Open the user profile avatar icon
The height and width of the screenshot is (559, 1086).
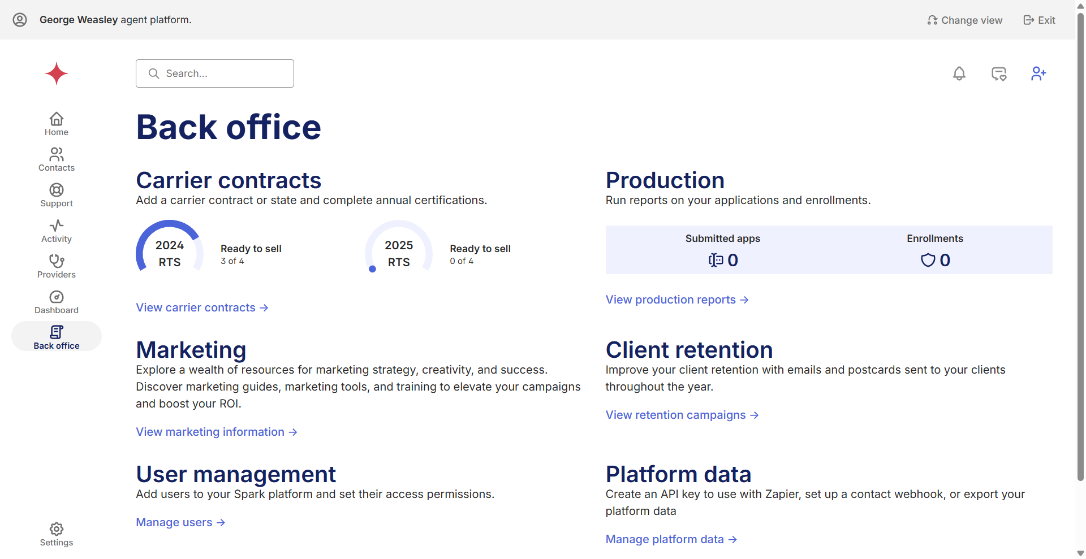click(20, 20)
